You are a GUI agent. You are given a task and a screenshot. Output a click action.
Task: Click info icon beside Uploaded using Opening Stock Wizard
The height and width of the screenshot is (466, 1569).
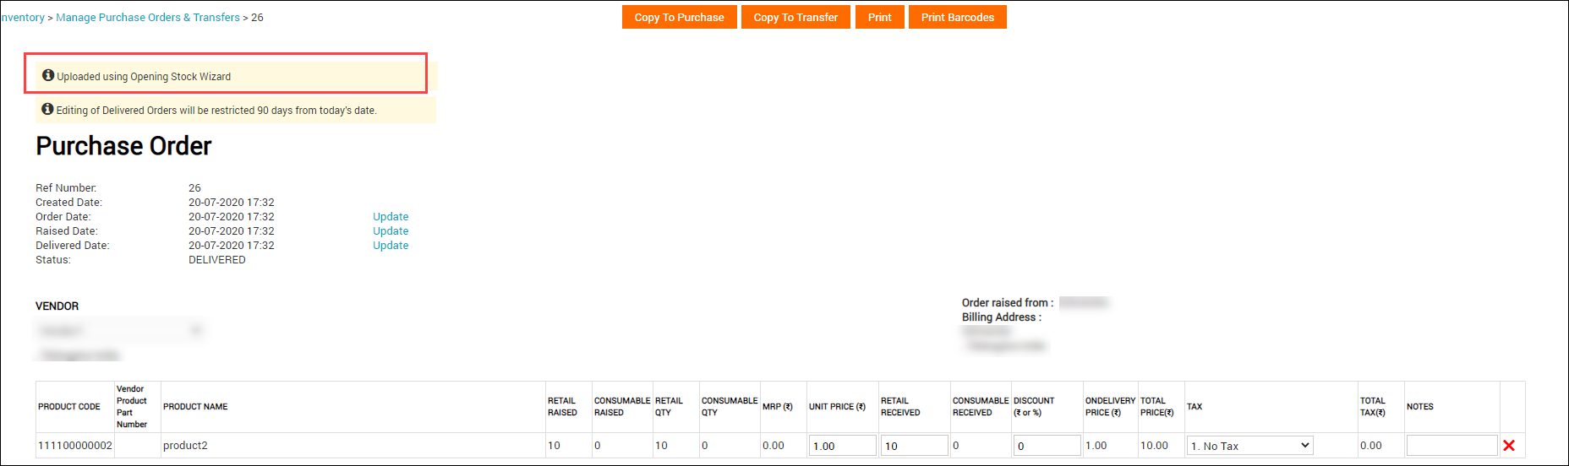(x=48, y=75)
